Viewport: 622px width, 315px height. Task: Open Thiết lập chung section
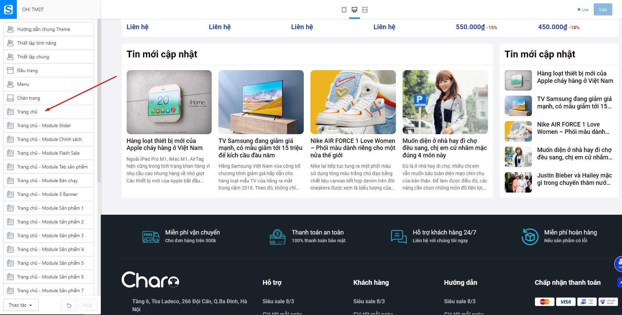coord(49,57)
